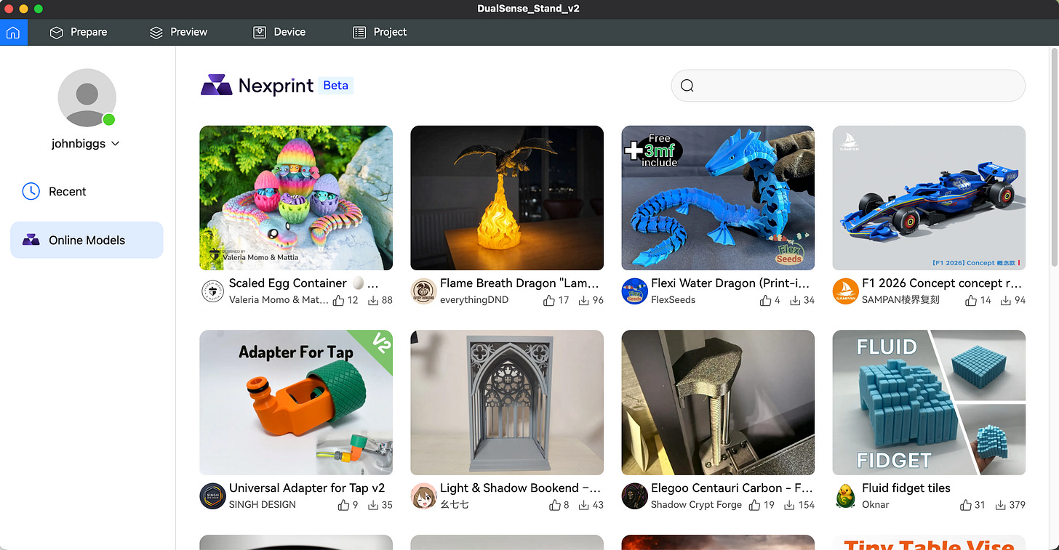Like the Fluid fidget tiles model
This screenshot has width=1059, height=550.
tap(966, 505)
